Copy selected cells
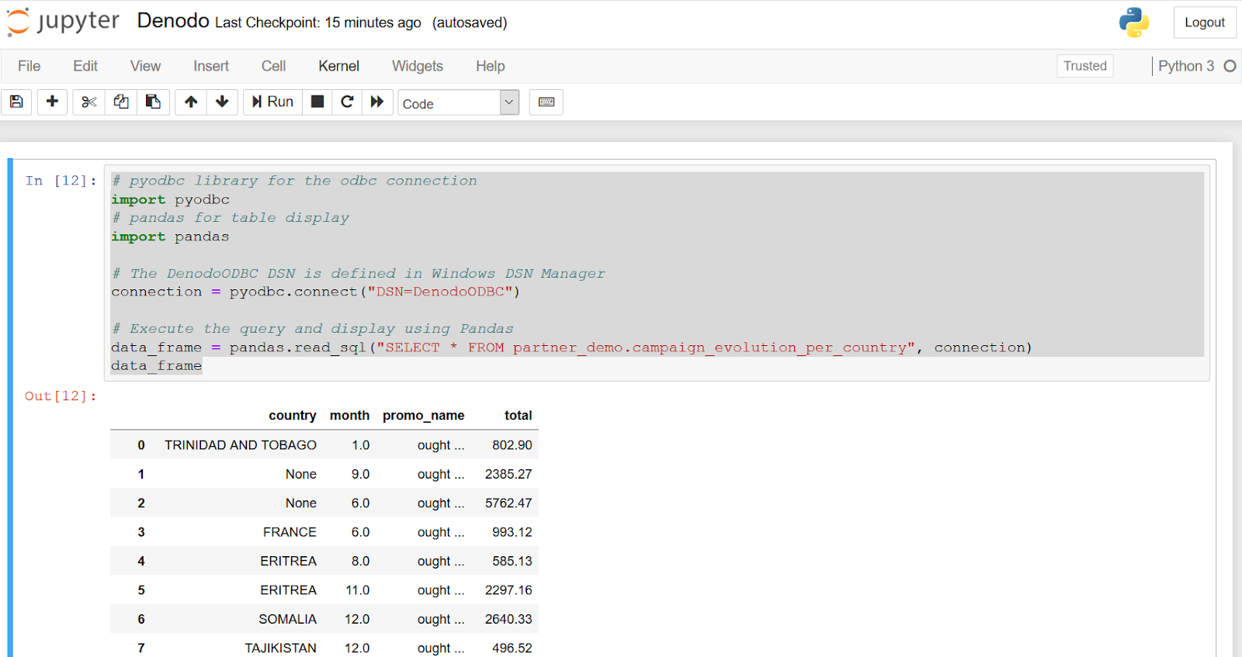The width and height of the screenshot is (1242, 657). [x=121, y=102]
